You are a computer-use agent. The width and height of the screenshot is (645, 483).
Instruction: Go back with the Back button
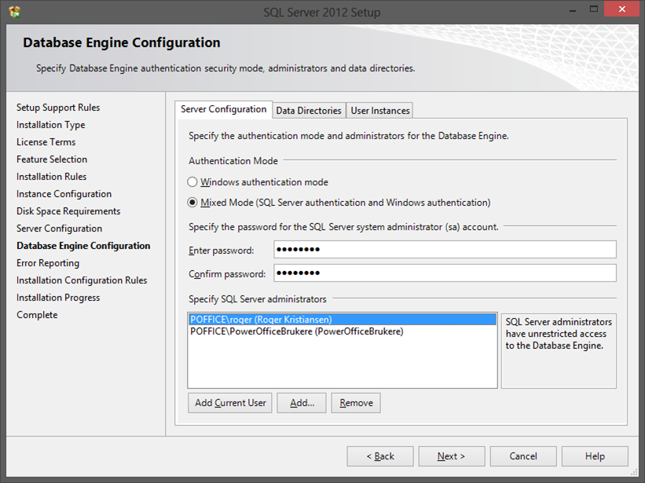(x=380, y=456)
